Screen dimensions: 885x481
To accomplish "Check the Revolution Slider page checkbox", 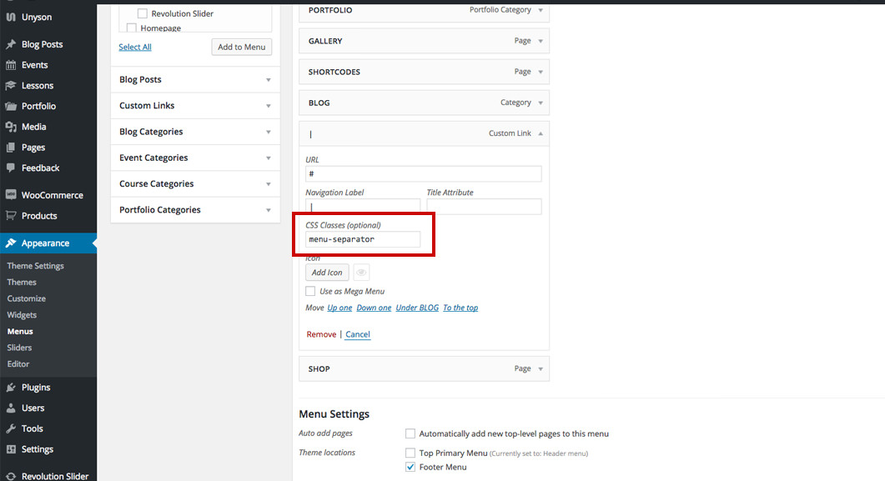I will (x=143, y=13).
